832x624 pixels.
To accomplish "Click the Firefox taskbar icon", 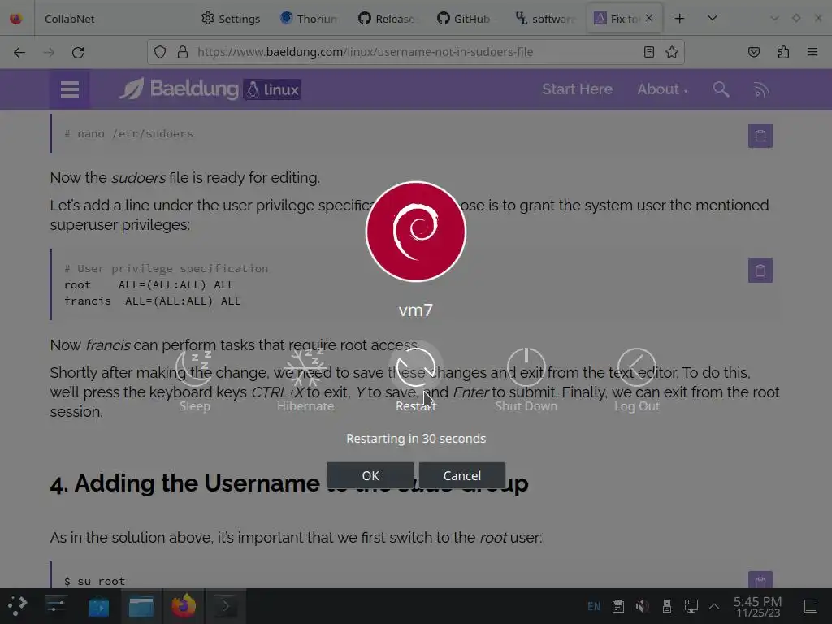I will point(184,606).
